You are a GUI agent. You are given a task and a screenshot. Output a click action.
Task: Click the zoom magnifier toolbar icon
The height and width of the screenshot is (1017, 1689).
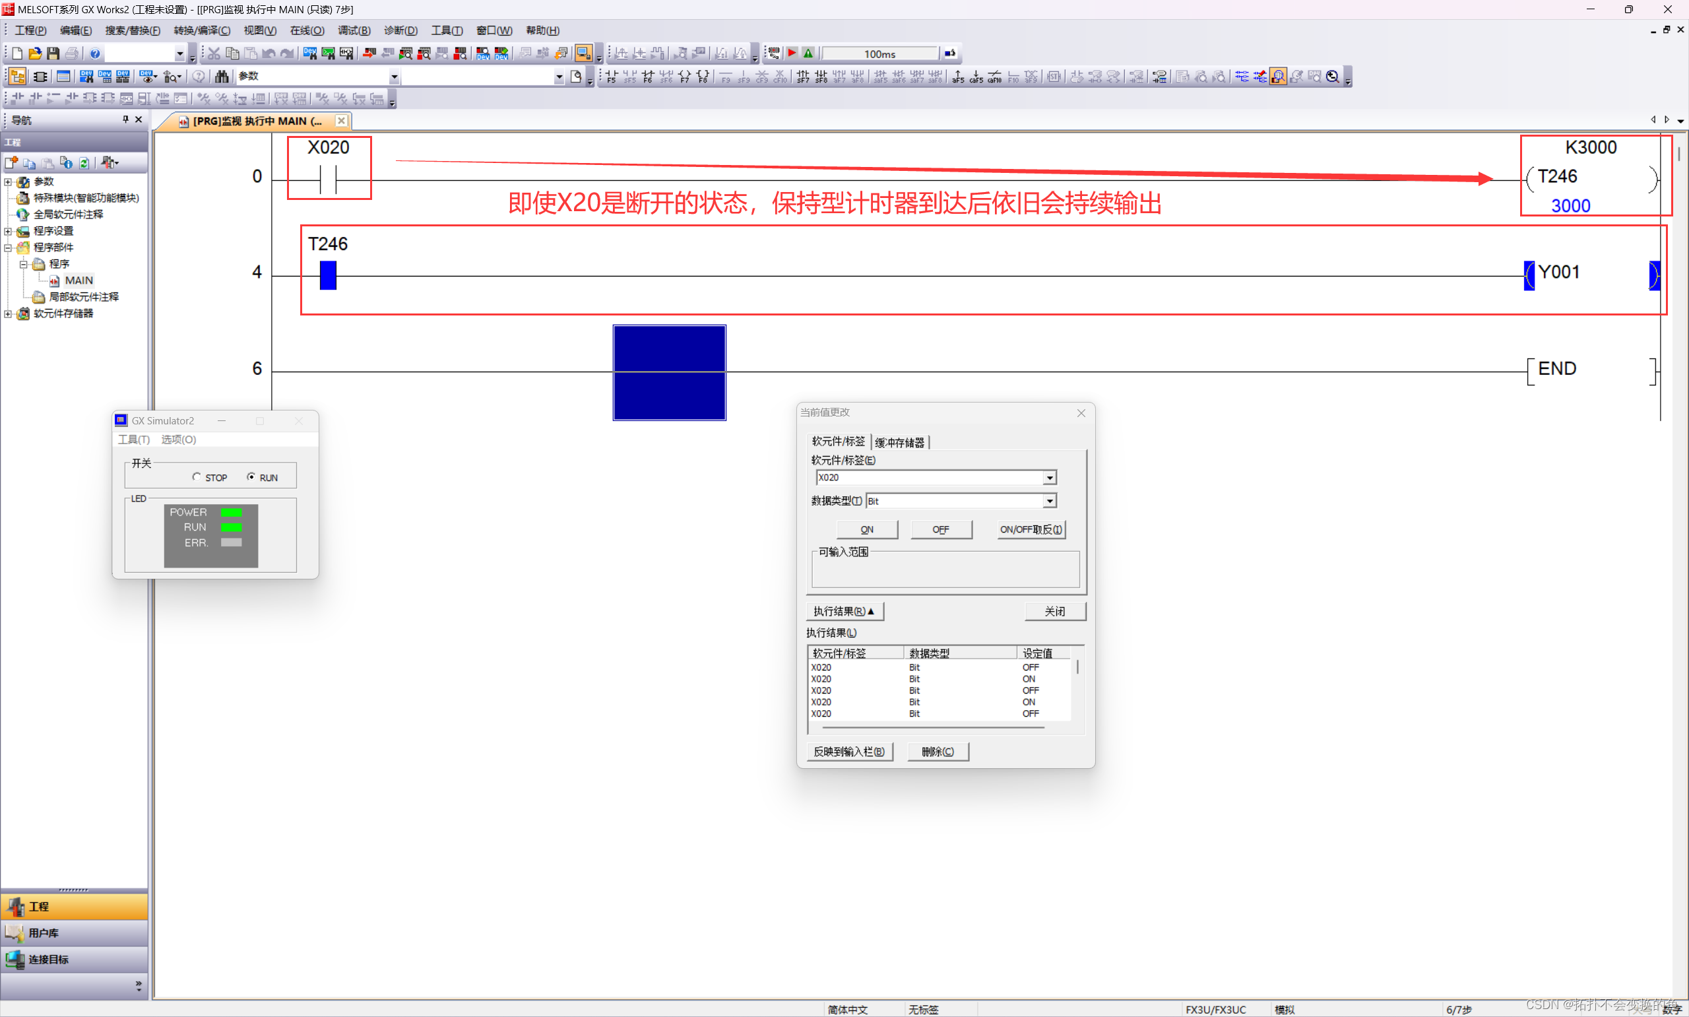point(1332,76)
